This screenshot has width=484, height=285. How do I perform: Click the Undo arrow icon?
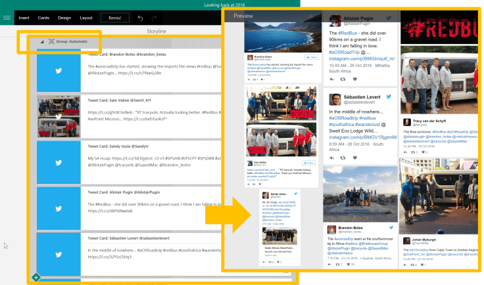click(x=140, y=18)
